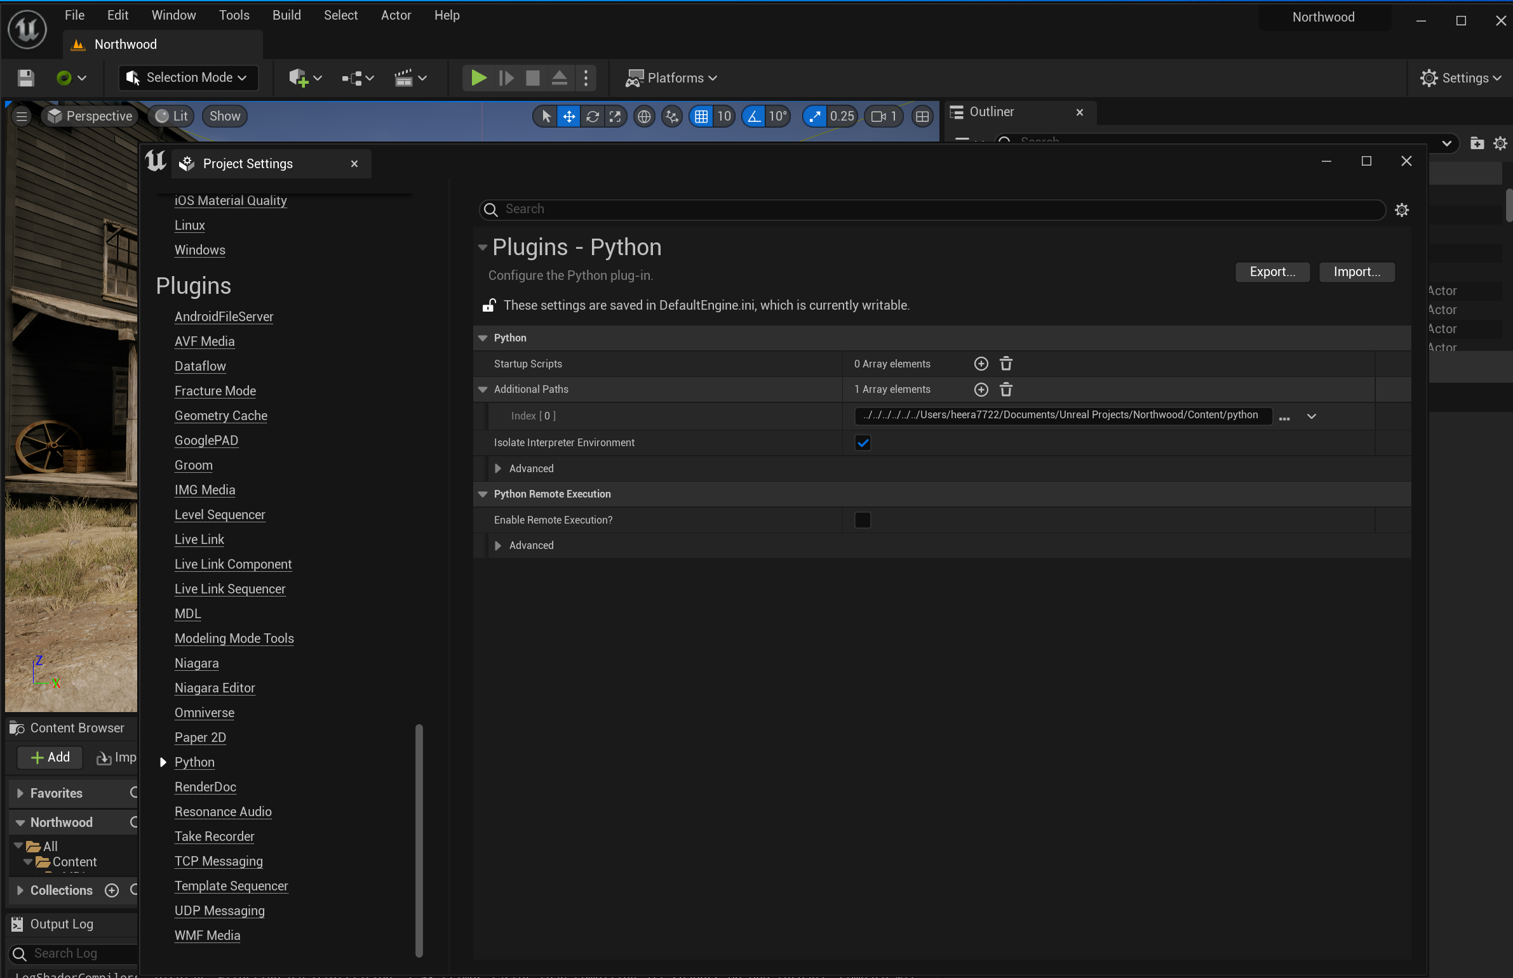Open the Live Link Sequencer settings link
This screenshot has height=978, width=1513.
(230, 589)
